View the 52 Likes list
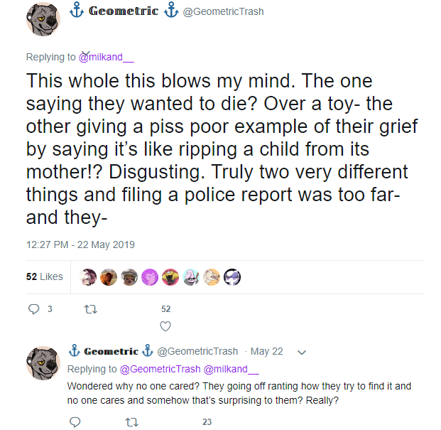441x430 pixels. point(44,276)
